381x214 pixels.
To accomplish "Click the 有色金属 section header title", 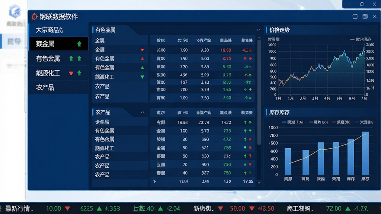I will click(105, 30).
